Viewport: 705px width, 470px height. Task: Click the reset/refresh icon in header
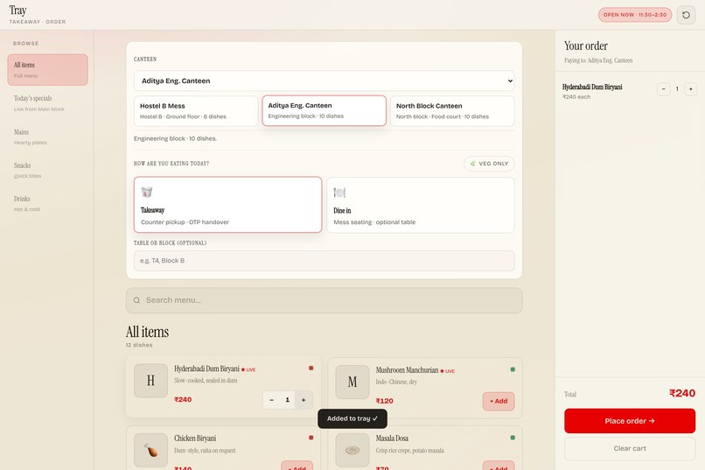click(x=686, y=15)
